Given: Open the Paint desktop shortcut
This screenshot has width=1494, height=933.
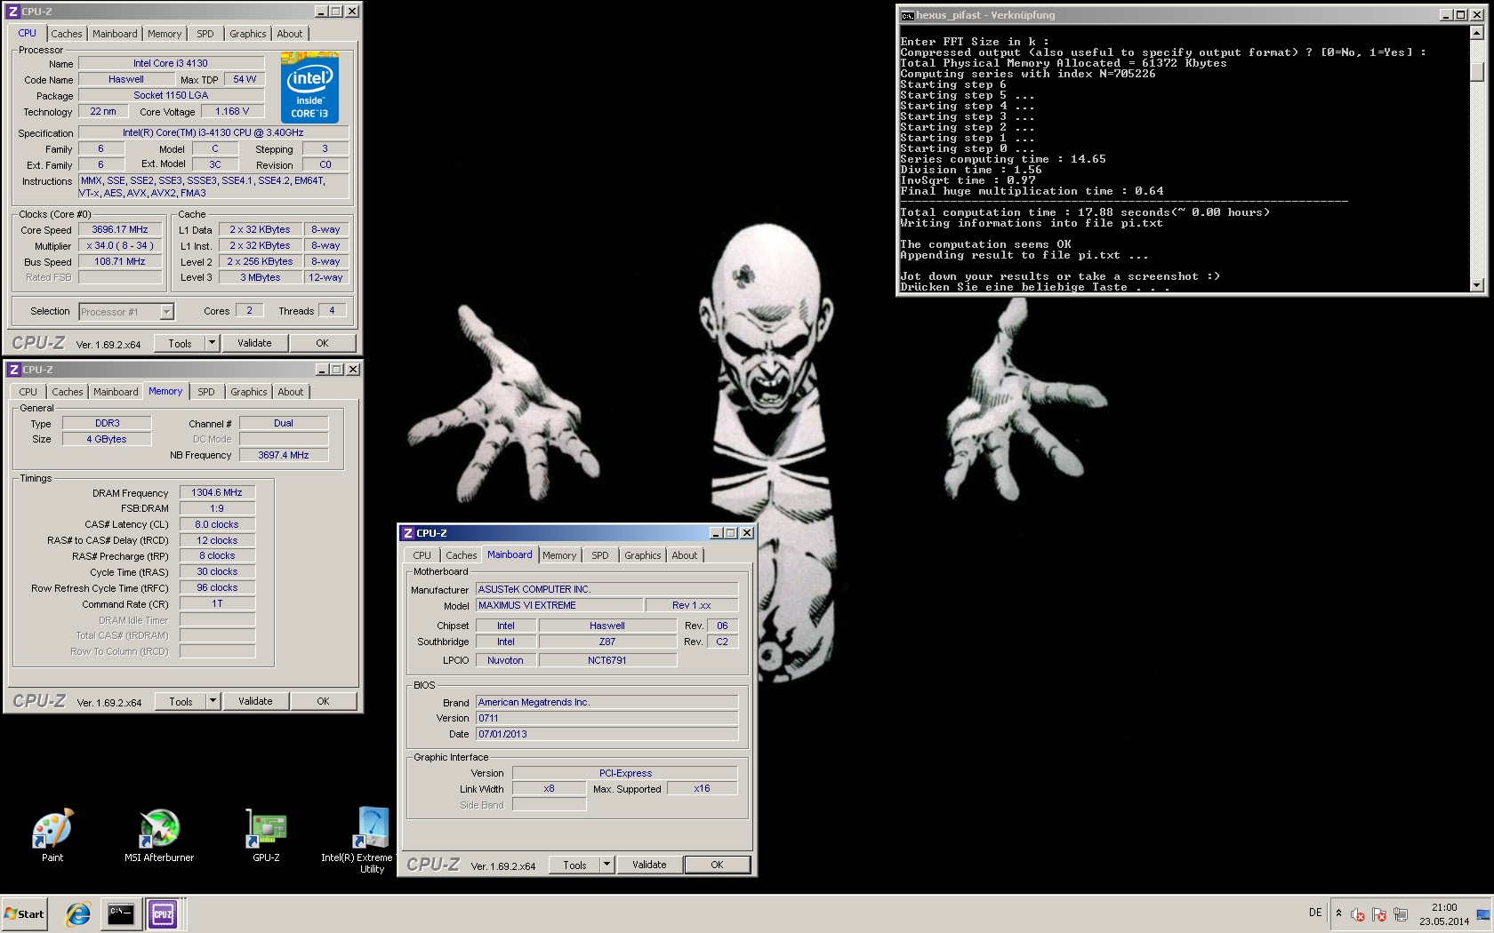Looking at the screenshot, I should tap(52, 835).
